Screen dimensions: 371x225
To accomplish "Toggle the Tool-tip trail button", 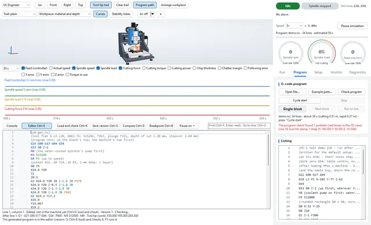I will [x=101, y=5].
